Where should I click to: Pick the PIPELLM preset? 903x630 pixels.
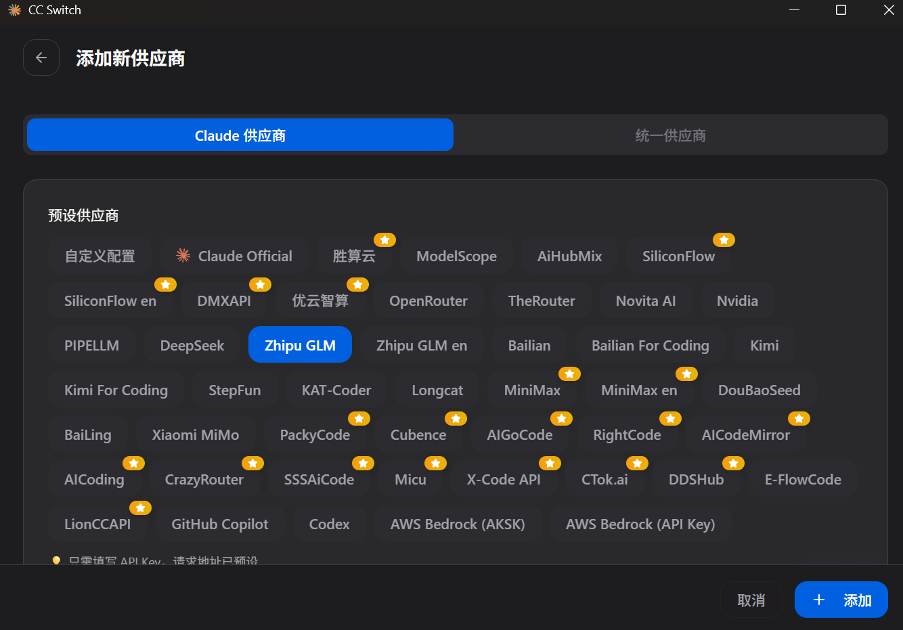pos(91,345)
